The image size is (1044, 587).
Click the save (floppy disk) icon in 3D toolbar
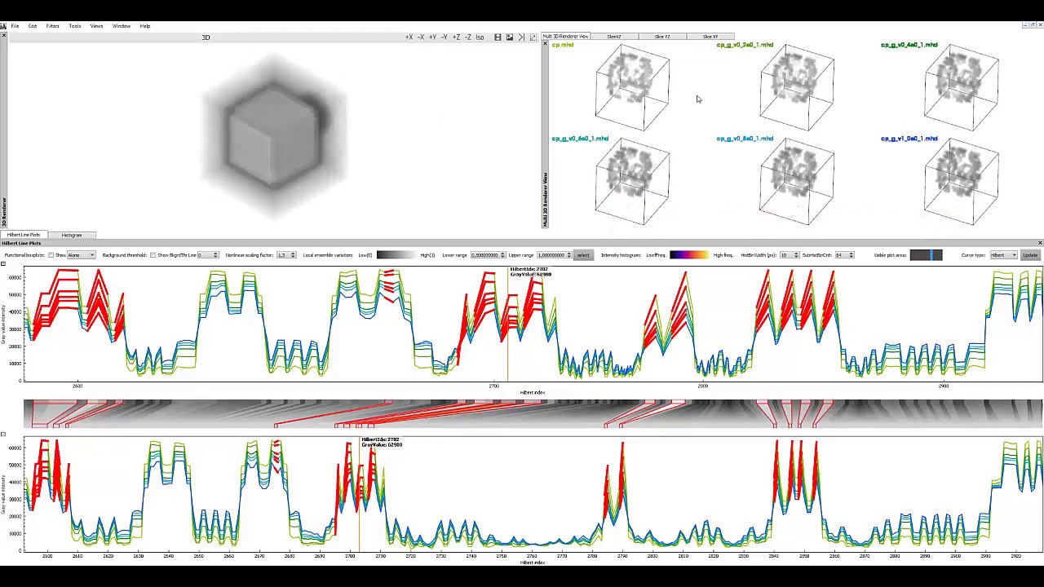[x=498, y=37]
